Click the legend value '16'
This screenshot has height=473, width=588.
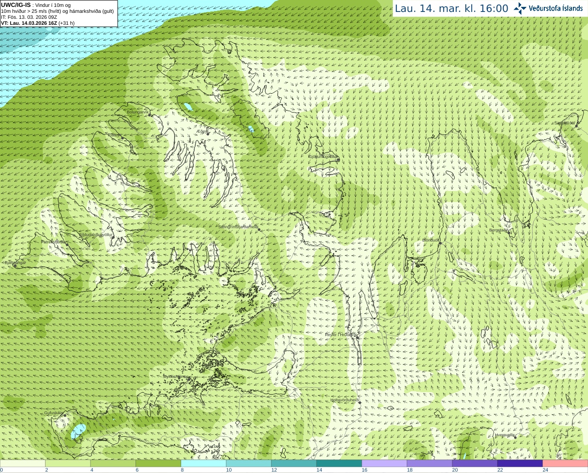click(x=364, y=470)
